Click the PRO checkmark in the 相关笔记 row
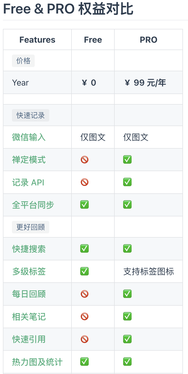 click(x=127, y=317)
